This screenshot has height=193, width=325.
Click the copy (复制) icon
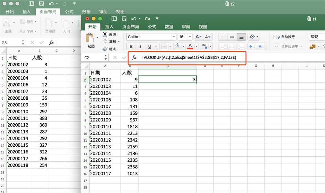[x=105, y=42]
